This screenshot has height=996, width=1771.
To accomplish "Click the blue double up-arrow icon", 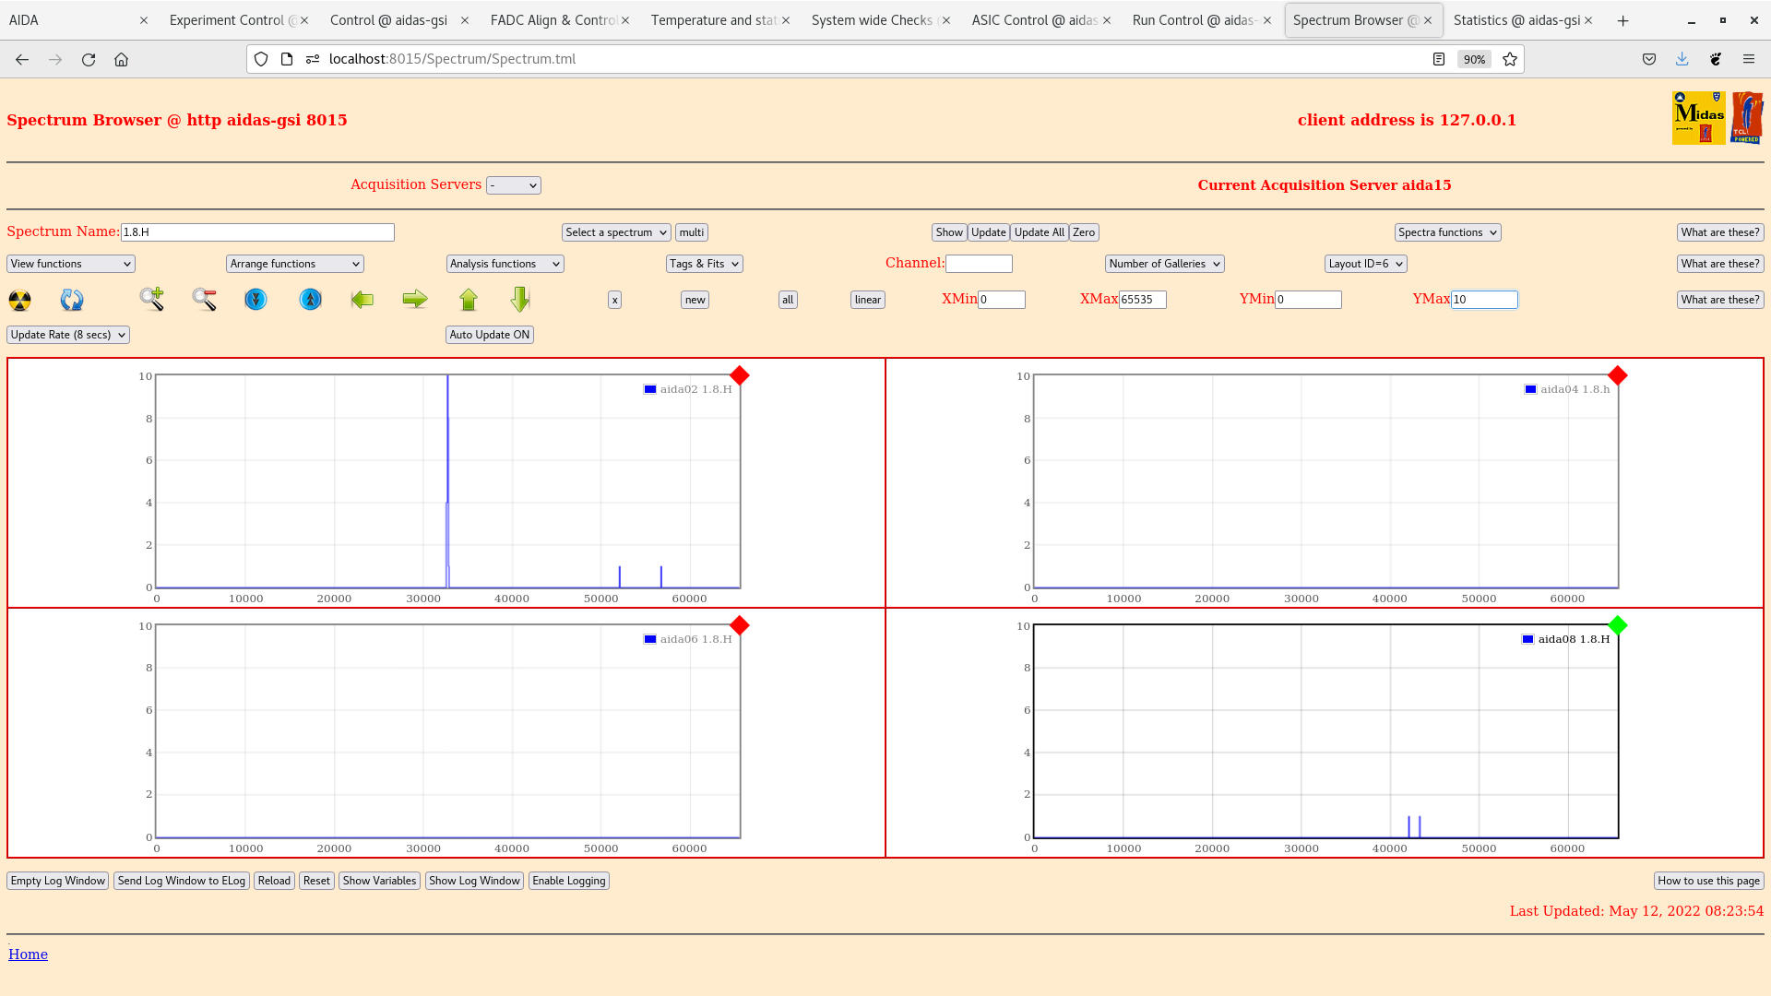I will pos(311,300).
